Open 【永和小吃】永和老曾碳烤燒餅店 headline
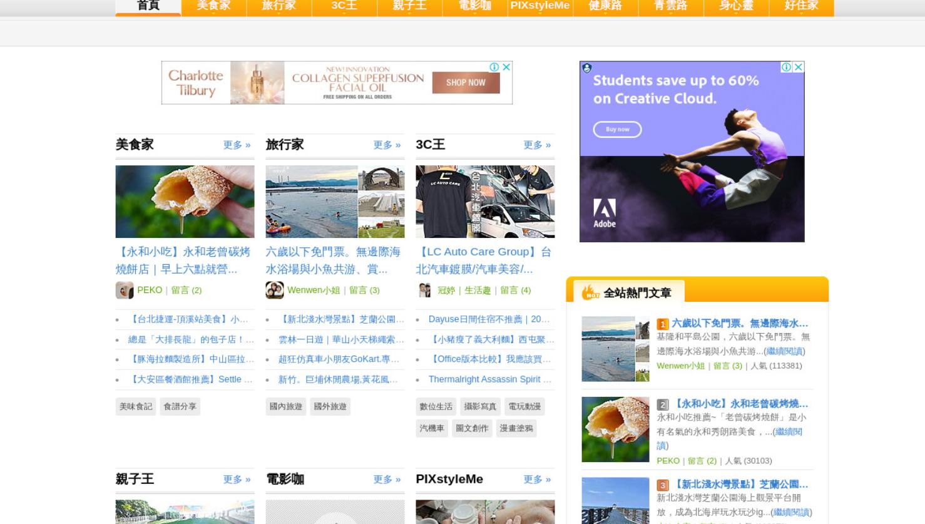The height and width of the screenshot is (524, 925). [183, 260]
